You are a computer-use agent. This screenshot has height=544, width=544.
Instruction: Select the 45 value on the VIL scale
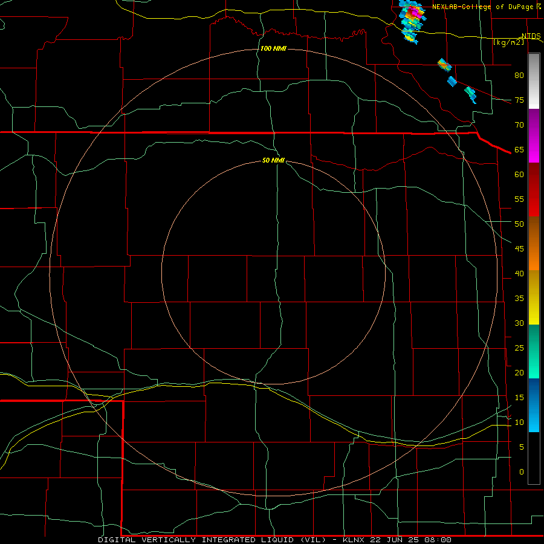point(519,249)
